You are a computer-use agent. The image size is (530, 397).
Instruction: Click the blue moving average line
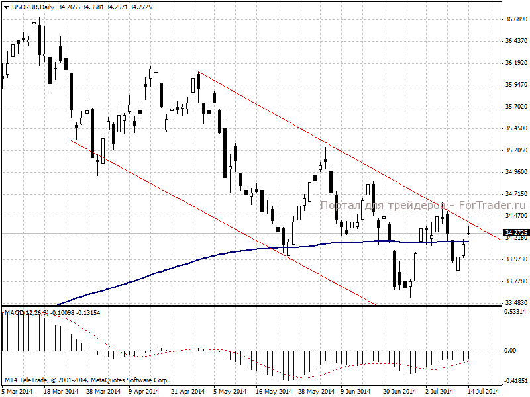click(x=264, y=249)
